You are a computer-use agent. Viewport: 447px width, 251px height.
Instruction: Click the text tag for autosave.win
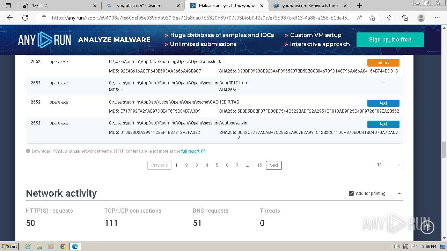tap(383, 124)
